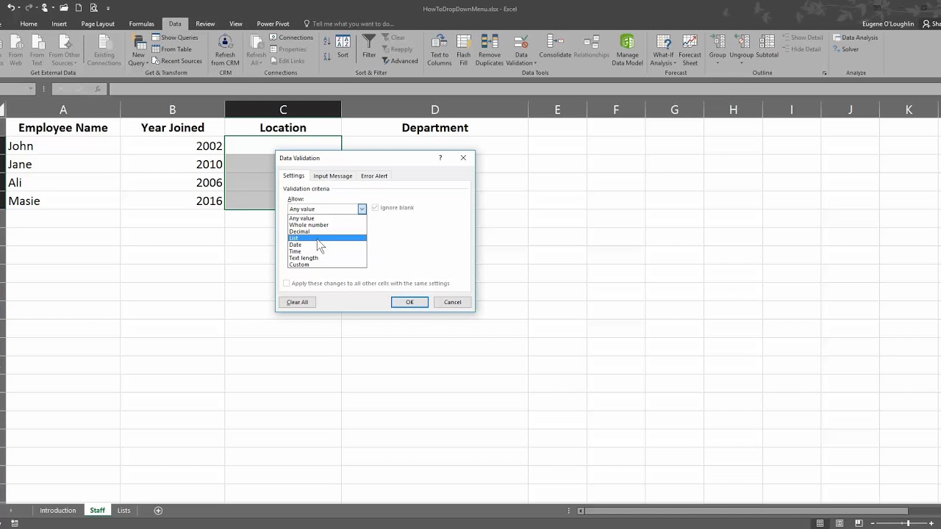Open the Outline dialog launcher

(824, 73)
